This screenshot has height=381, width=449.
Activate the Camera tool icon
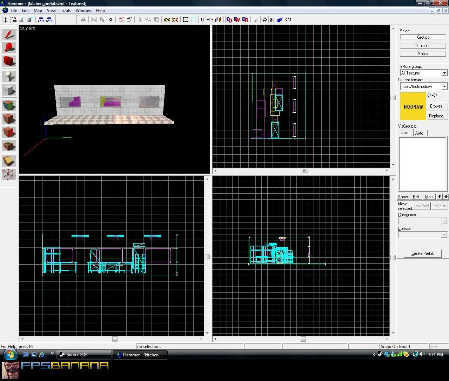(9, 61)
